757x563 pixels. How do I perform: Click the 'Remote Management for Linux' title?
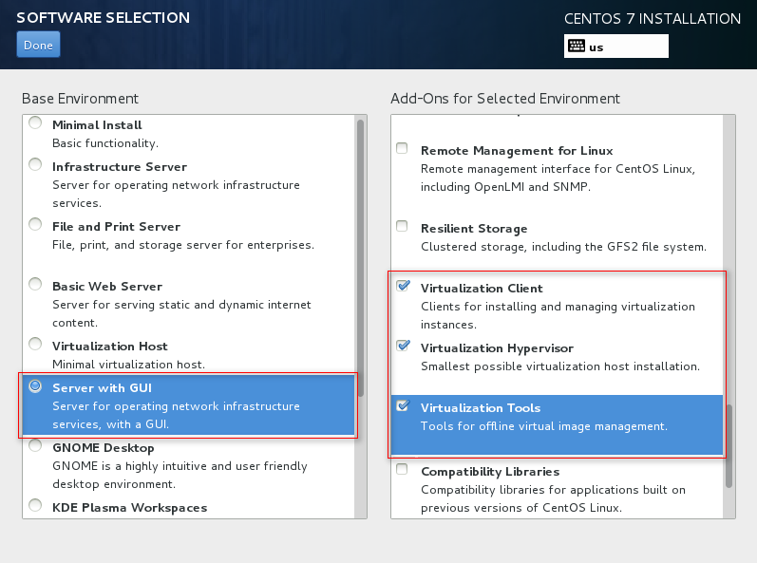(517, 151)
